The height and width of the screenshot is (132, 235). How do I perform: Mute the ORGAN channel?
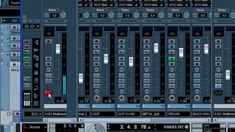(172, 41)
